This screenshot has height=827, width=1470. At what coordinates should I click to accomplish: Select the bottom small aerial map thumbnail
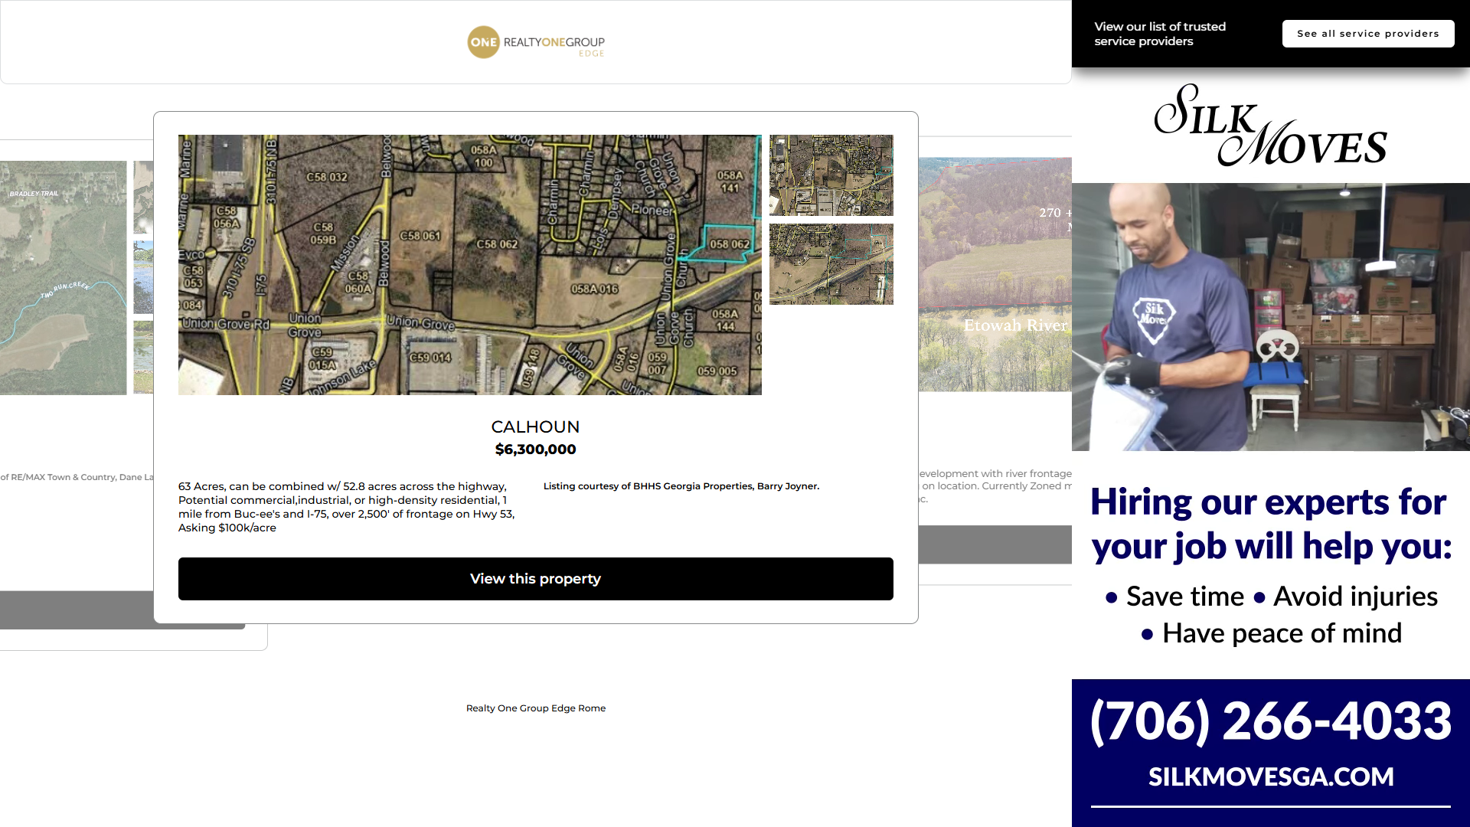(x=831, y=264)
